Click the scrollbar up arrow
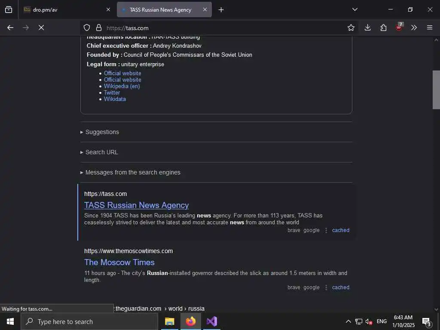The height and width of the screenshot is (330, 440). 436,40
